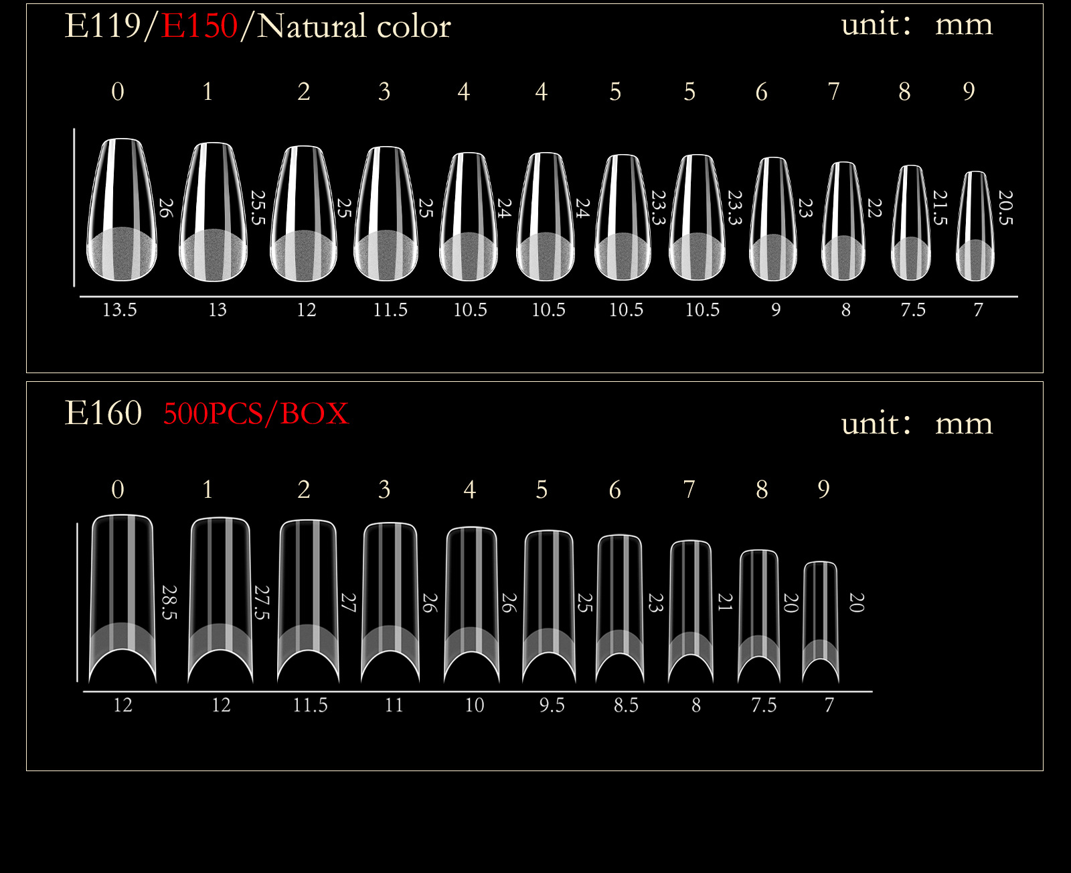This screenshot has width=1071, height=873.
Task: Click the "E160" model heading
Action: click(103, 413)
